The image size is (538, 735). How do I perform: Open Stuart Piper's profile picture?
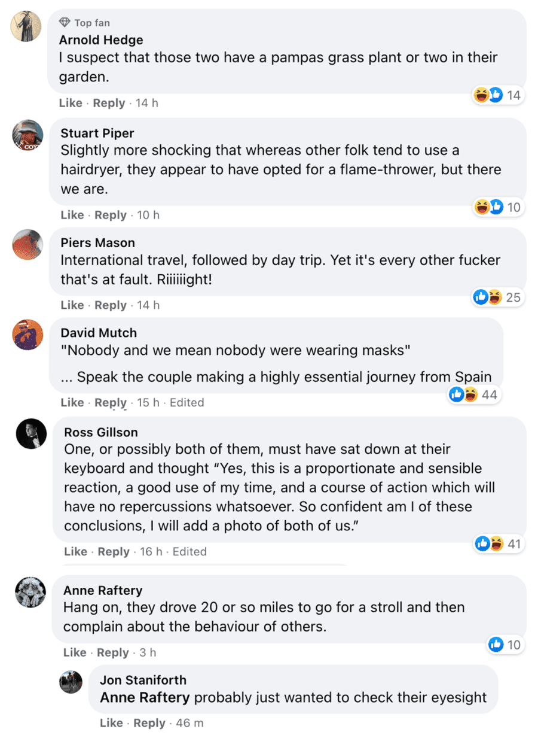point(27,135)
